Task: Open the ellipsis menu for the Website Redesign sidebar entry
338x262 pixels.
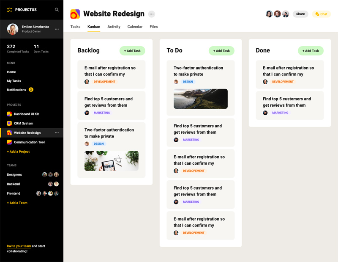Action: [x=57, y=132]
